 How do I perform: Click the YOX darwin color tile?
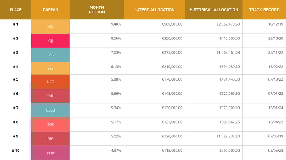(x=50, y=27)
